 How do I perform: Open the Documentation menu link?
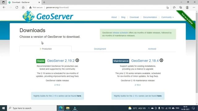(x=150, y=17)
